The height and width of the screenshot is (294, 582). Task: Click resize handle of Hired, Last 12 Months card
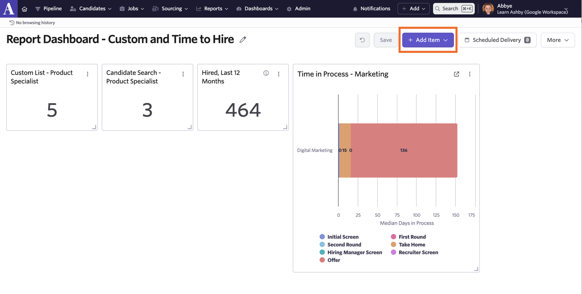pyautogui.click(x=285, y=127)
